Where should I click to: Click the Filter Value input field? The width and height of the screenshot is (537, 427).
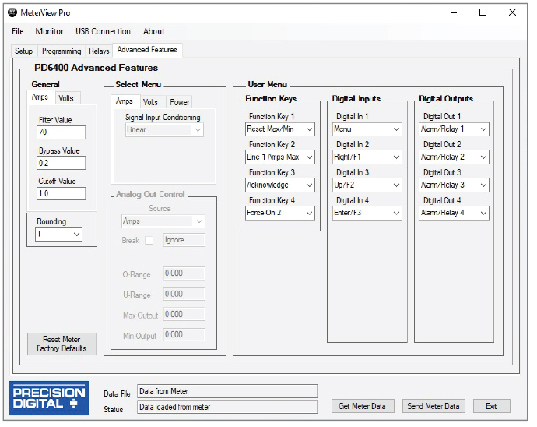tap(61, 132)
